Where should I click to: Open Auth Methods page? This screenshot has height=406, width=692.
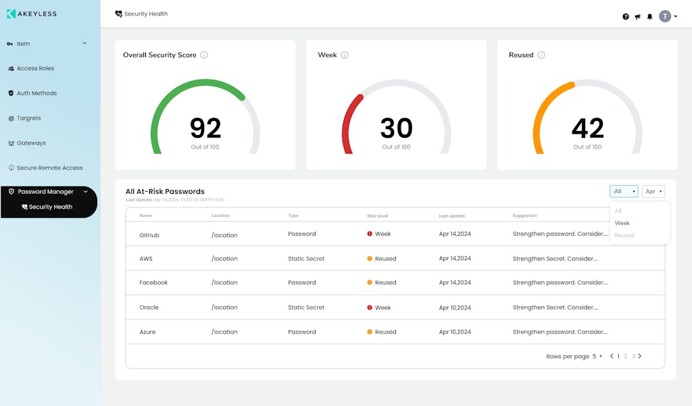[x=36, y=93]
